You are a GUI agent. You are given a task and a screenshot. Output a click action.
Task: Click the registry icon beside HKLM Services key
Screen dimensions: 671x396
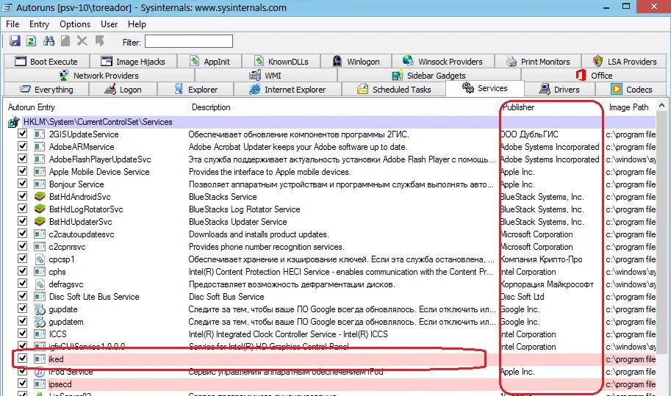click(x=13, y=122)
